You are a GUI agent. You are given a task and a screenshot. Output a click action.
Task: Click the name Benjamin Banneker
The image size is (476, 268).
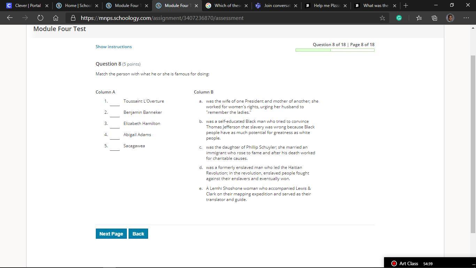click(x=143, y=112)
